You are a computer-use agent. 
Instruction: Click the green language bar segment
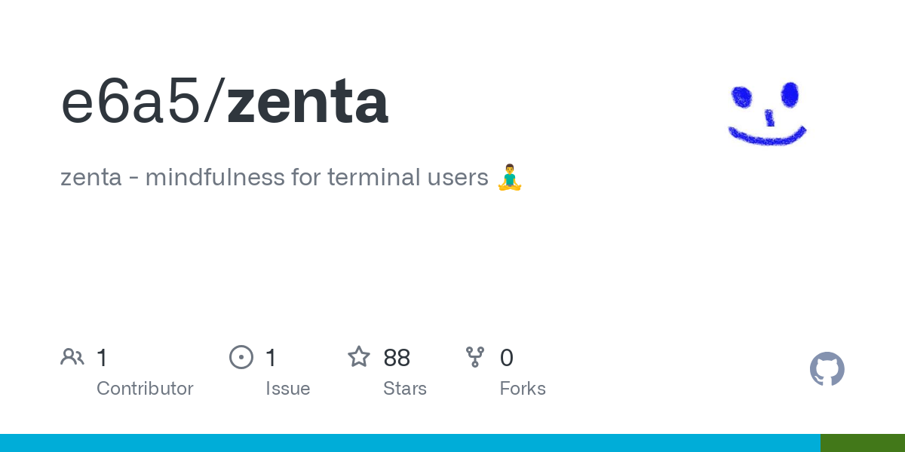pyautogui.click(x=862, y=443)
